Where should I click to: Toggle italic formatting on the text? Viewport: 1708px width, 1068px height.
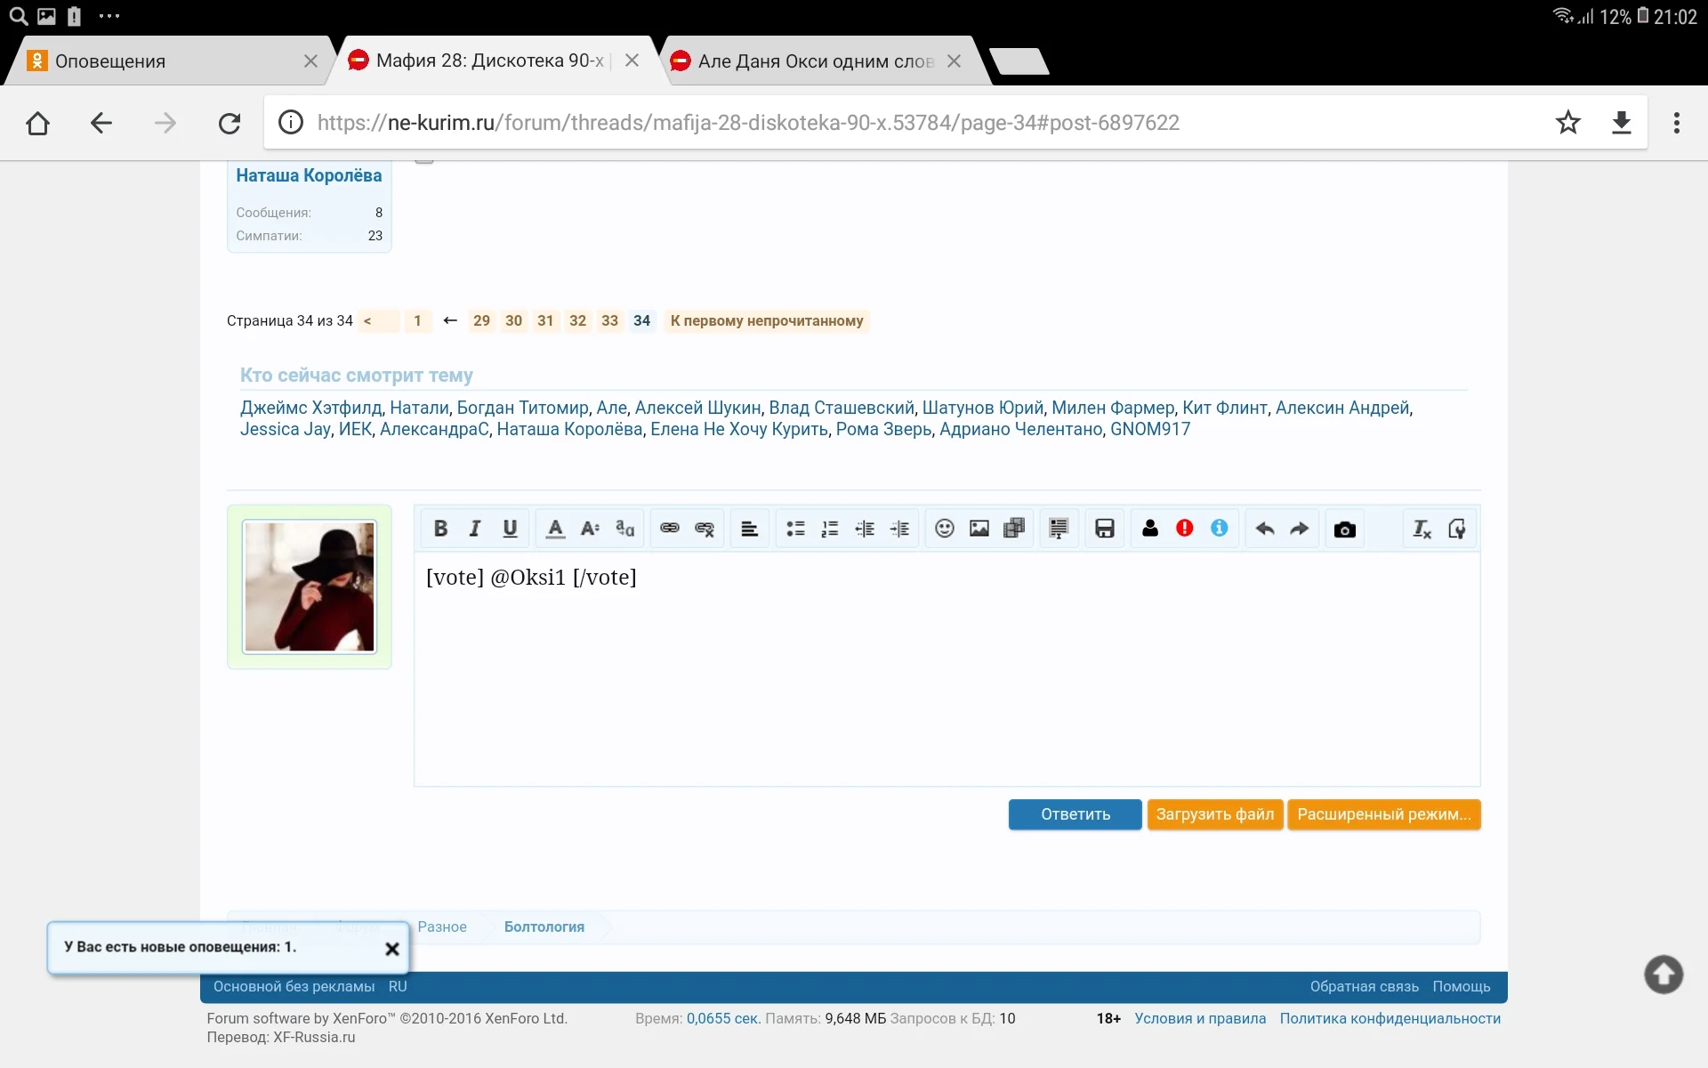(474, 528)
